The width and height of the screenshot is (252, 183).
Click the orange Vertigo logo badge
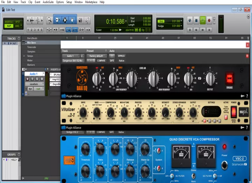69,160
